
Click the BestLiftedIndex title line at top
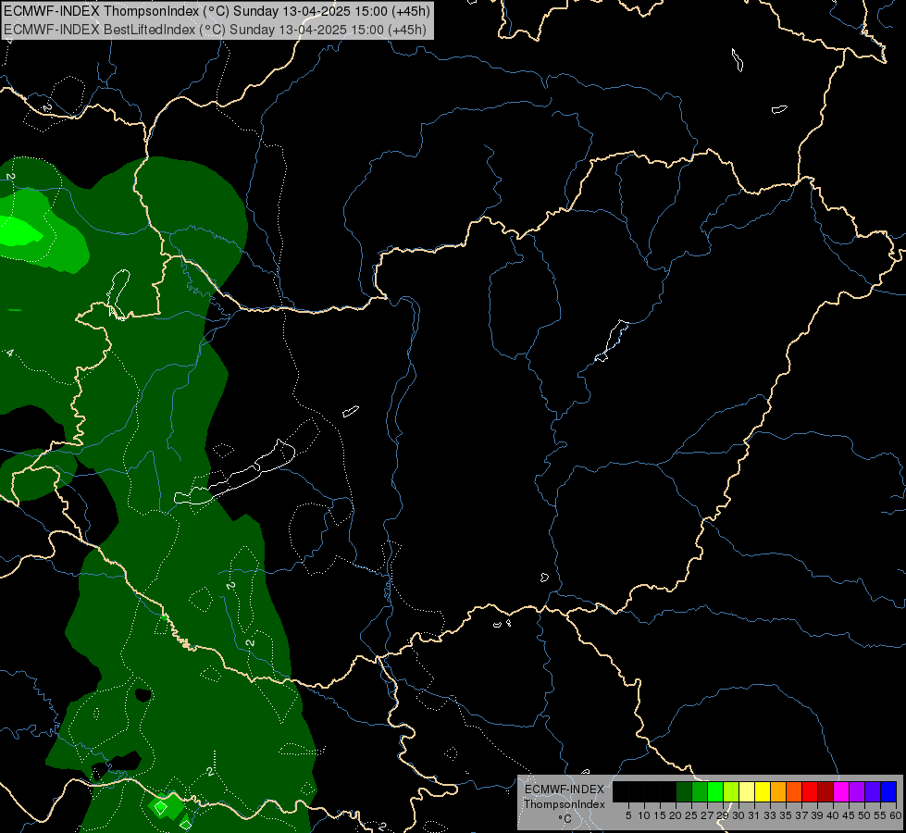[215, 30]
